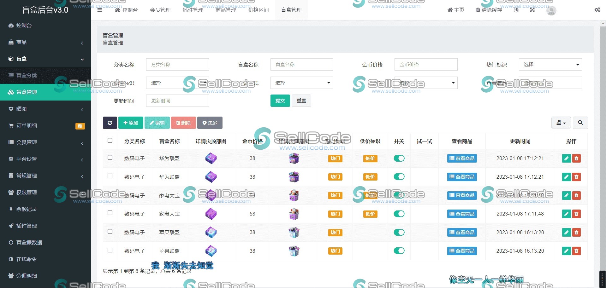The height and width of the screenshot is (288, 606).
Task: Check the select-all checkbox in table header
Action: (110, 141)
